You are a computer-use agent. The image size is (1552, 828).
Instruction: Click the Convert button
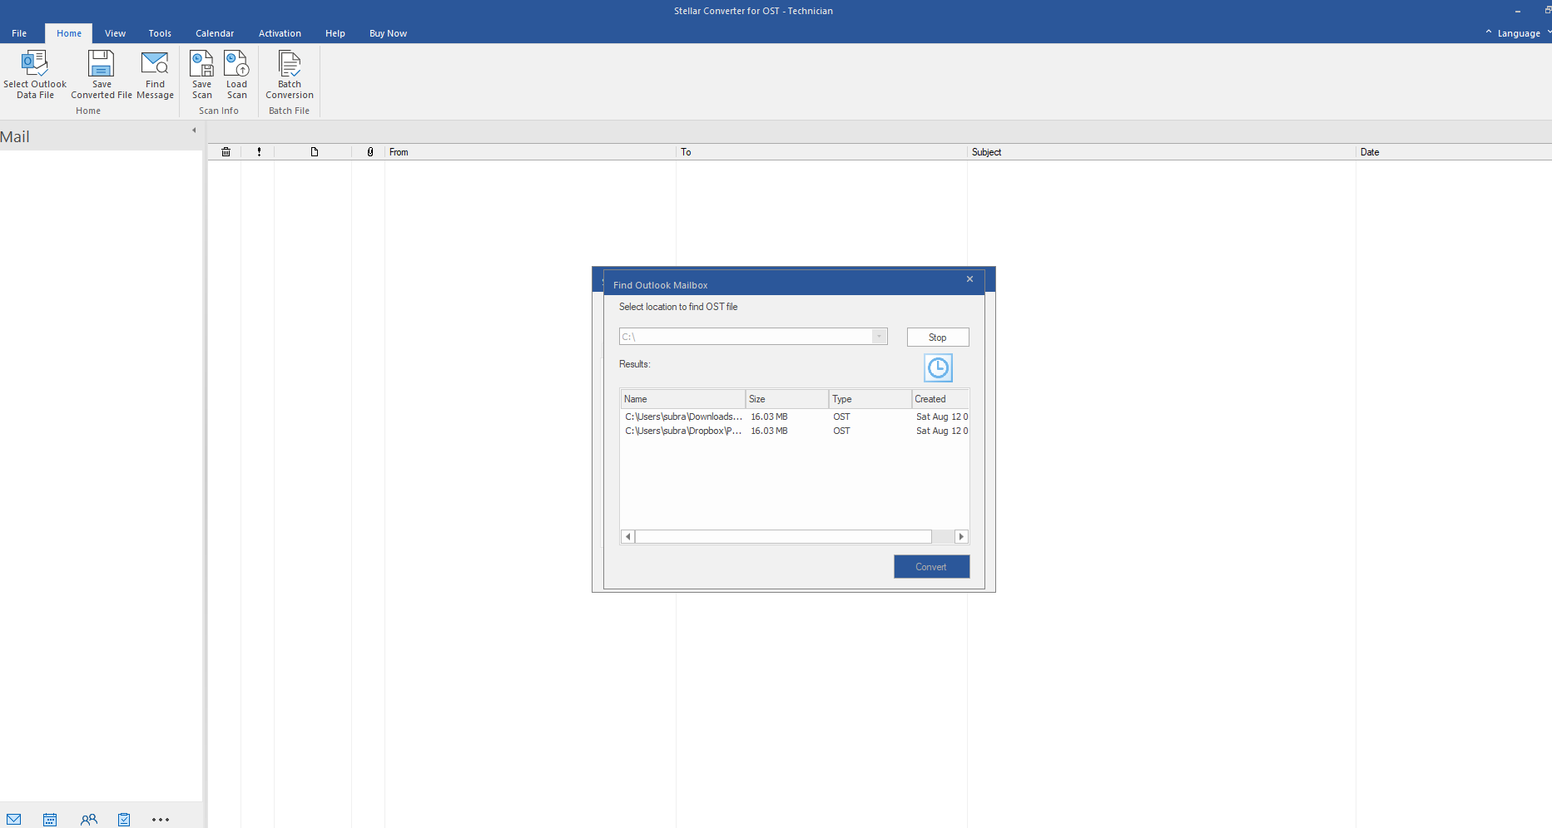(x=931, y=567)
